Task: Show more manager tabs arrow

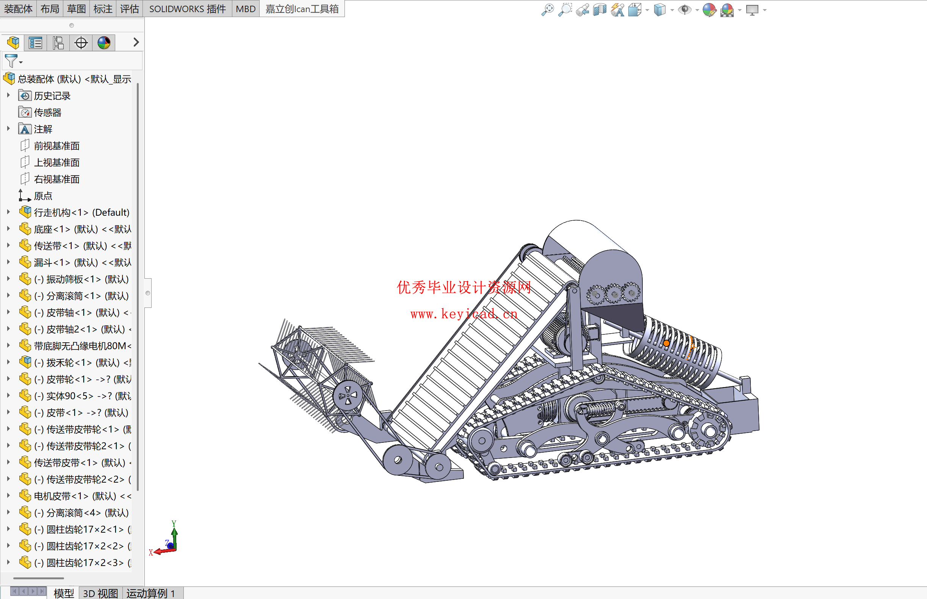Action: pos(136,42)
